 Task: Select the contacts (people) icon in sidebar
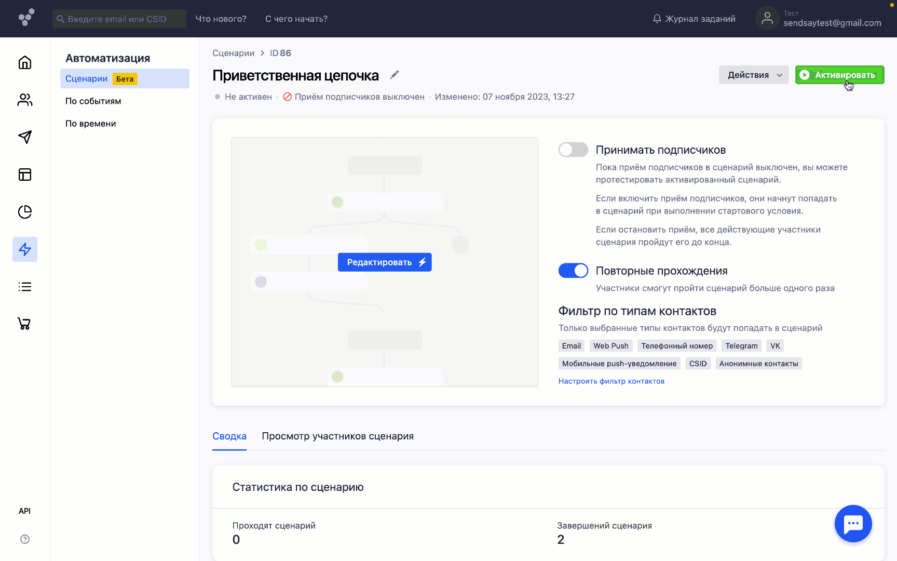pos(24,100)
